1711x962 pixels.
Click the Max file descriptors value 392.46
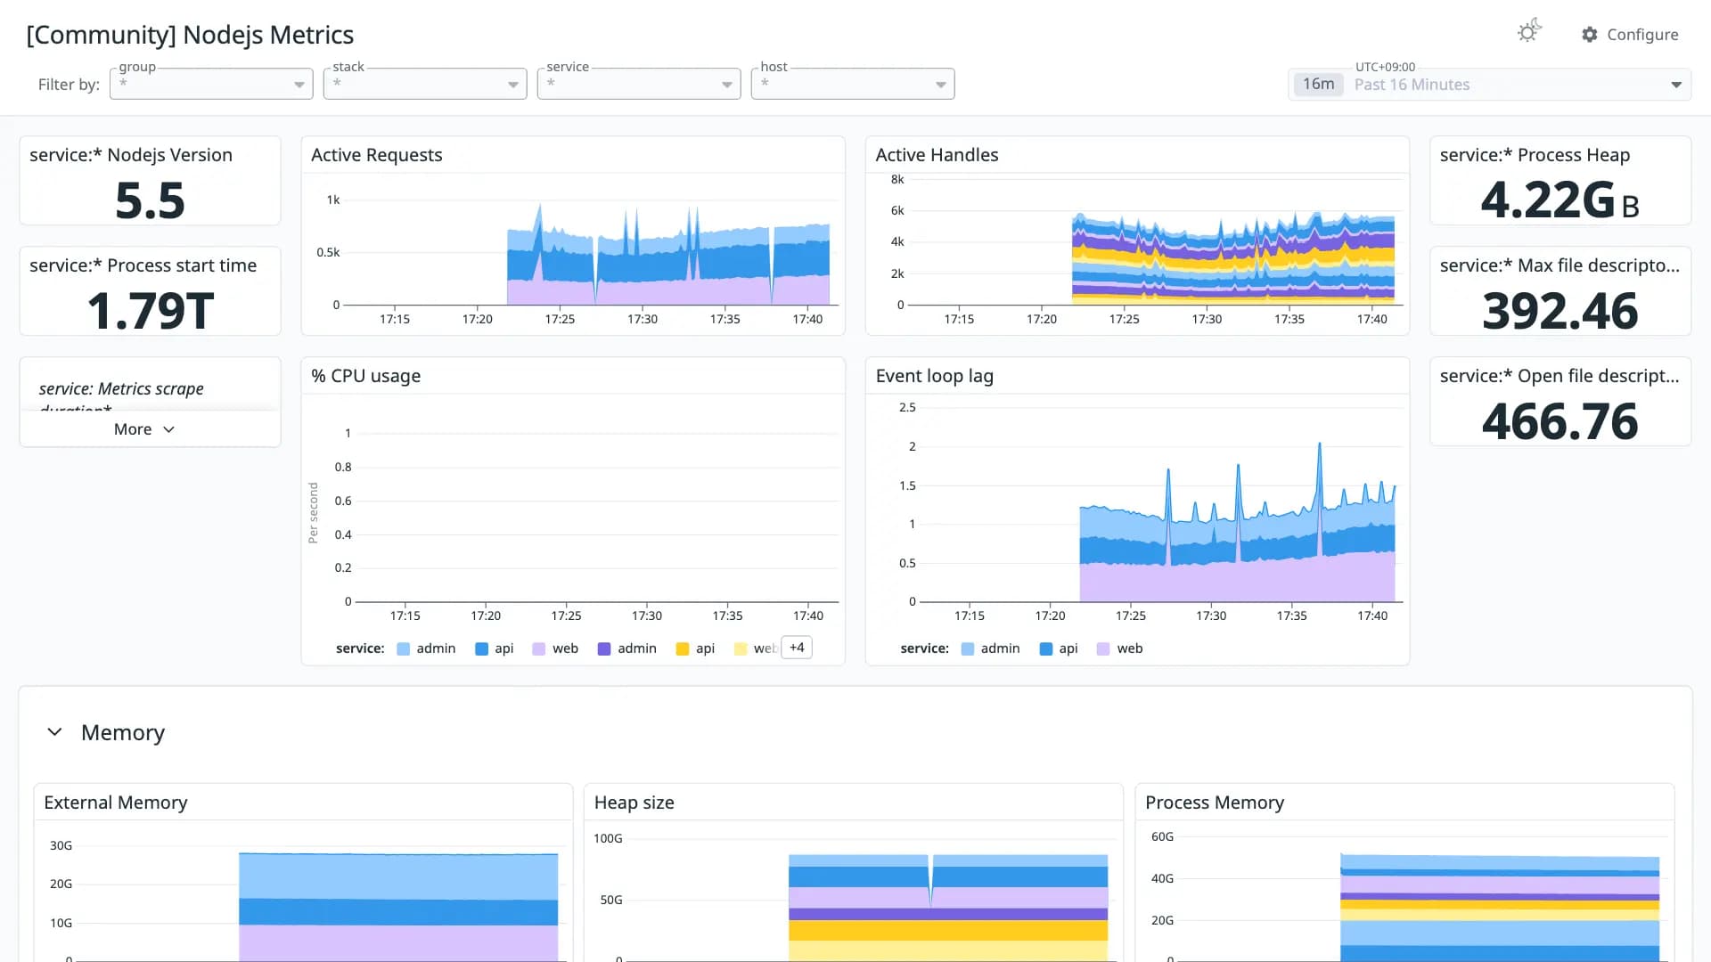(x=1560, y=311)
